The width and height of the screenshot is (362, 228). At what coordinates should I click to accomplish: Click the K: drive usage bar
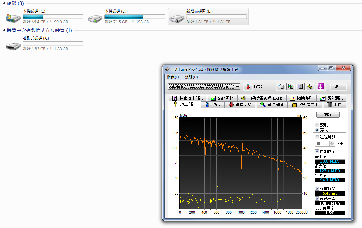coord(53,44)
